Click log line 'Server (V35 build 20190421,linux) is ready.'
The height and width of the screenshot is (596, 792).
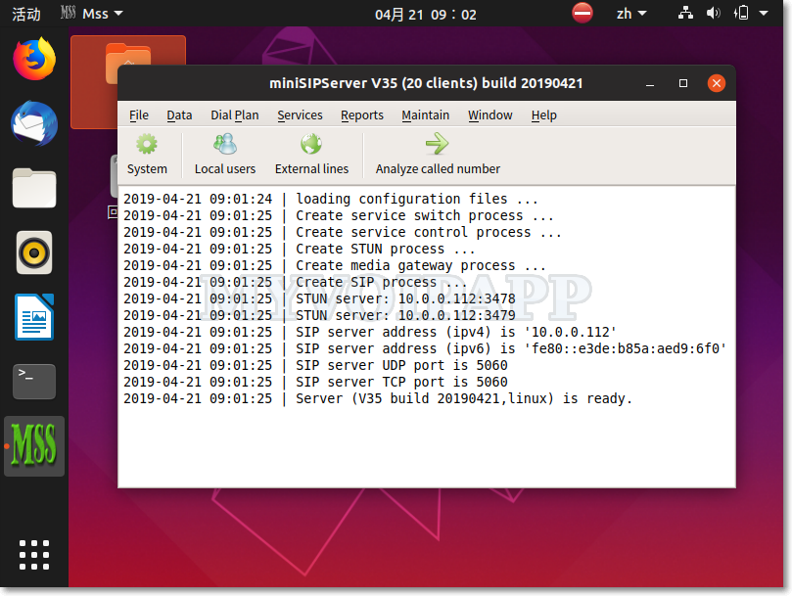378,399
